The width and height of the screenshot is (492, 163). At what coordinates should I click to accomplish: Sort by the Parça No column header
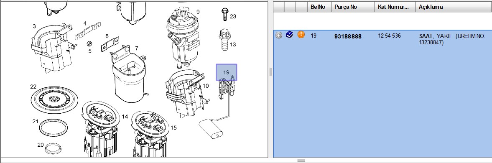click(x=353, y=7)
